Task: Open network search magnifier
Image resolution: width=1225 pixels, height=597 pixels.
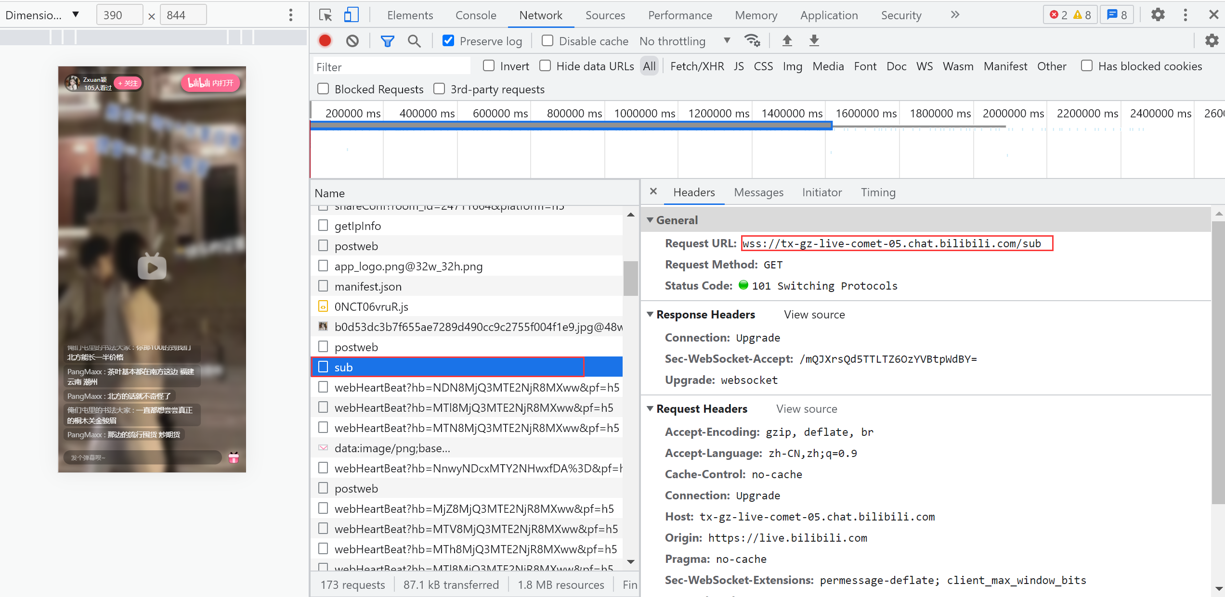Action: (414, 41)
